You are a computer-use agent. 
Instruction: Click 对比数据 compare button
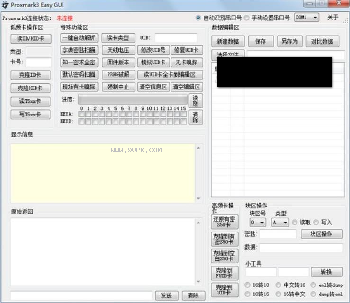click(323, 41)
